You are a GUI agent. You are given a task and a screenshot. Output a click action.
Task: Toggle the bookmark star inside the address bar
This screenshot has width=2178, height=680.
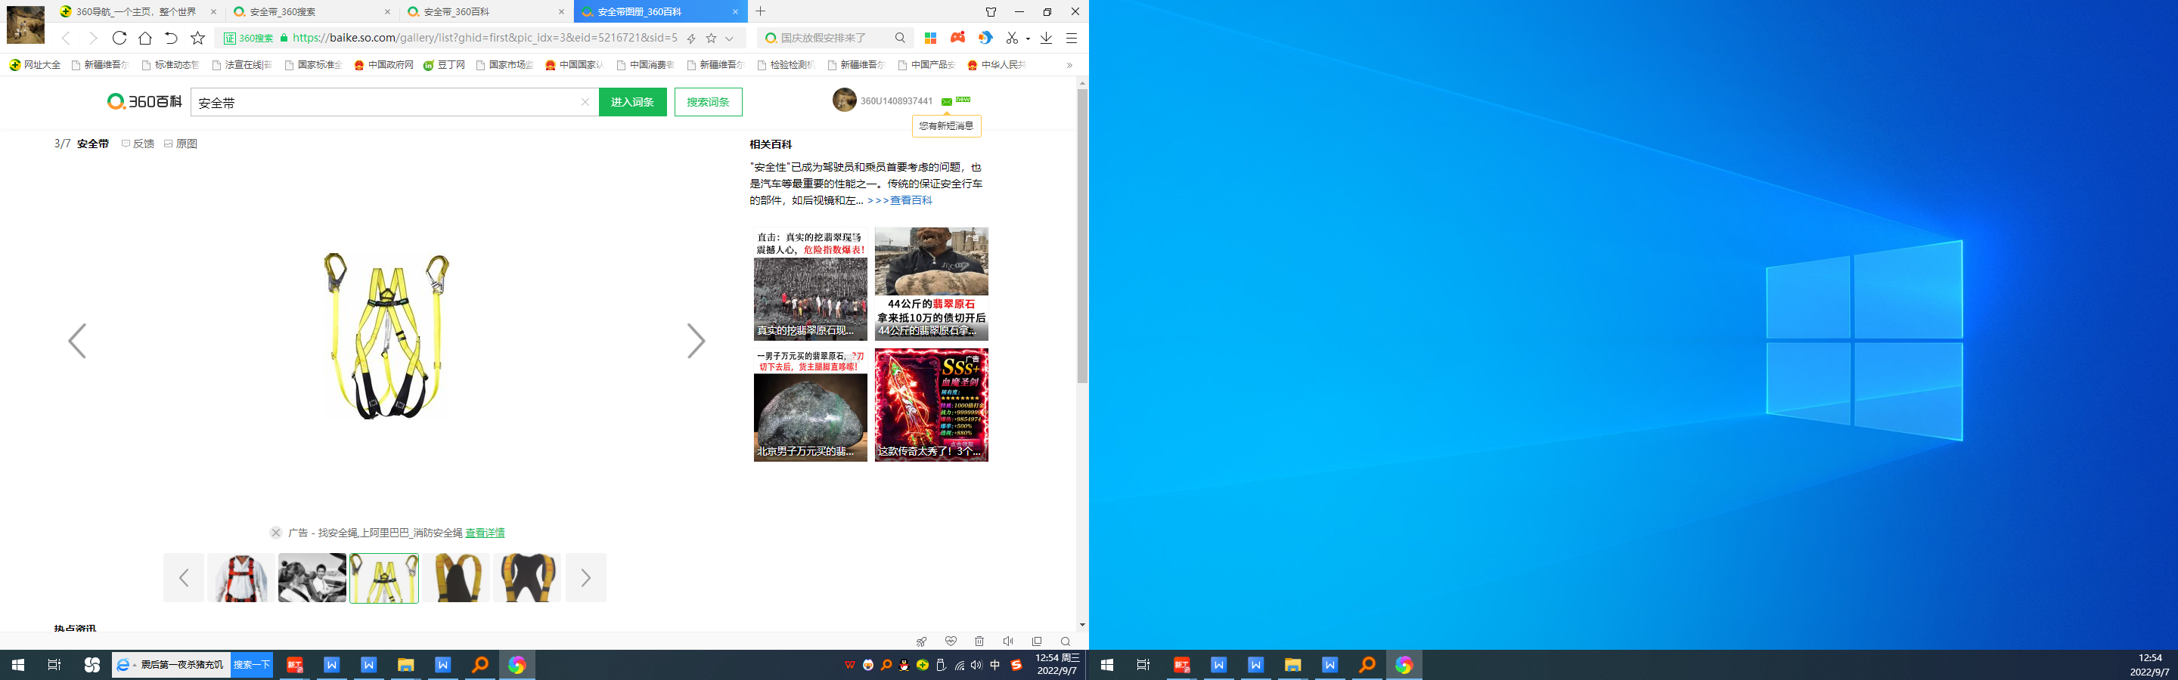(x=711, y=38)
